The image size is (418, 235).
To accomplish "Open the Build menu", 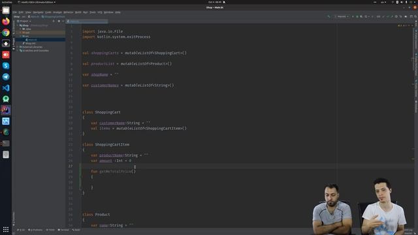I will pyautogui.click(x=78, y=12).
